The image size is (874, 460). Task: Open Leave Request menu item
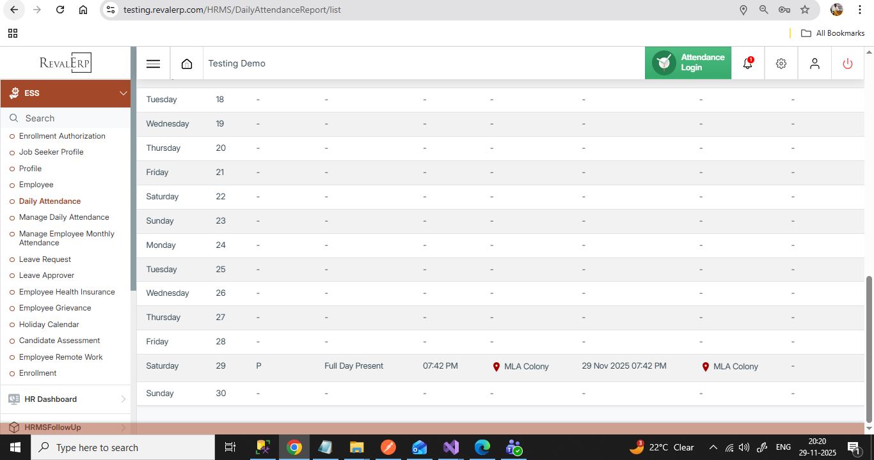tap(45, 259)
